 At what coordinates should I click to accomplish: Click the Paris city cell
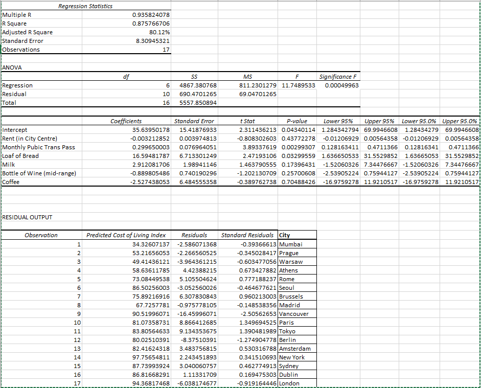coord(297,323)
